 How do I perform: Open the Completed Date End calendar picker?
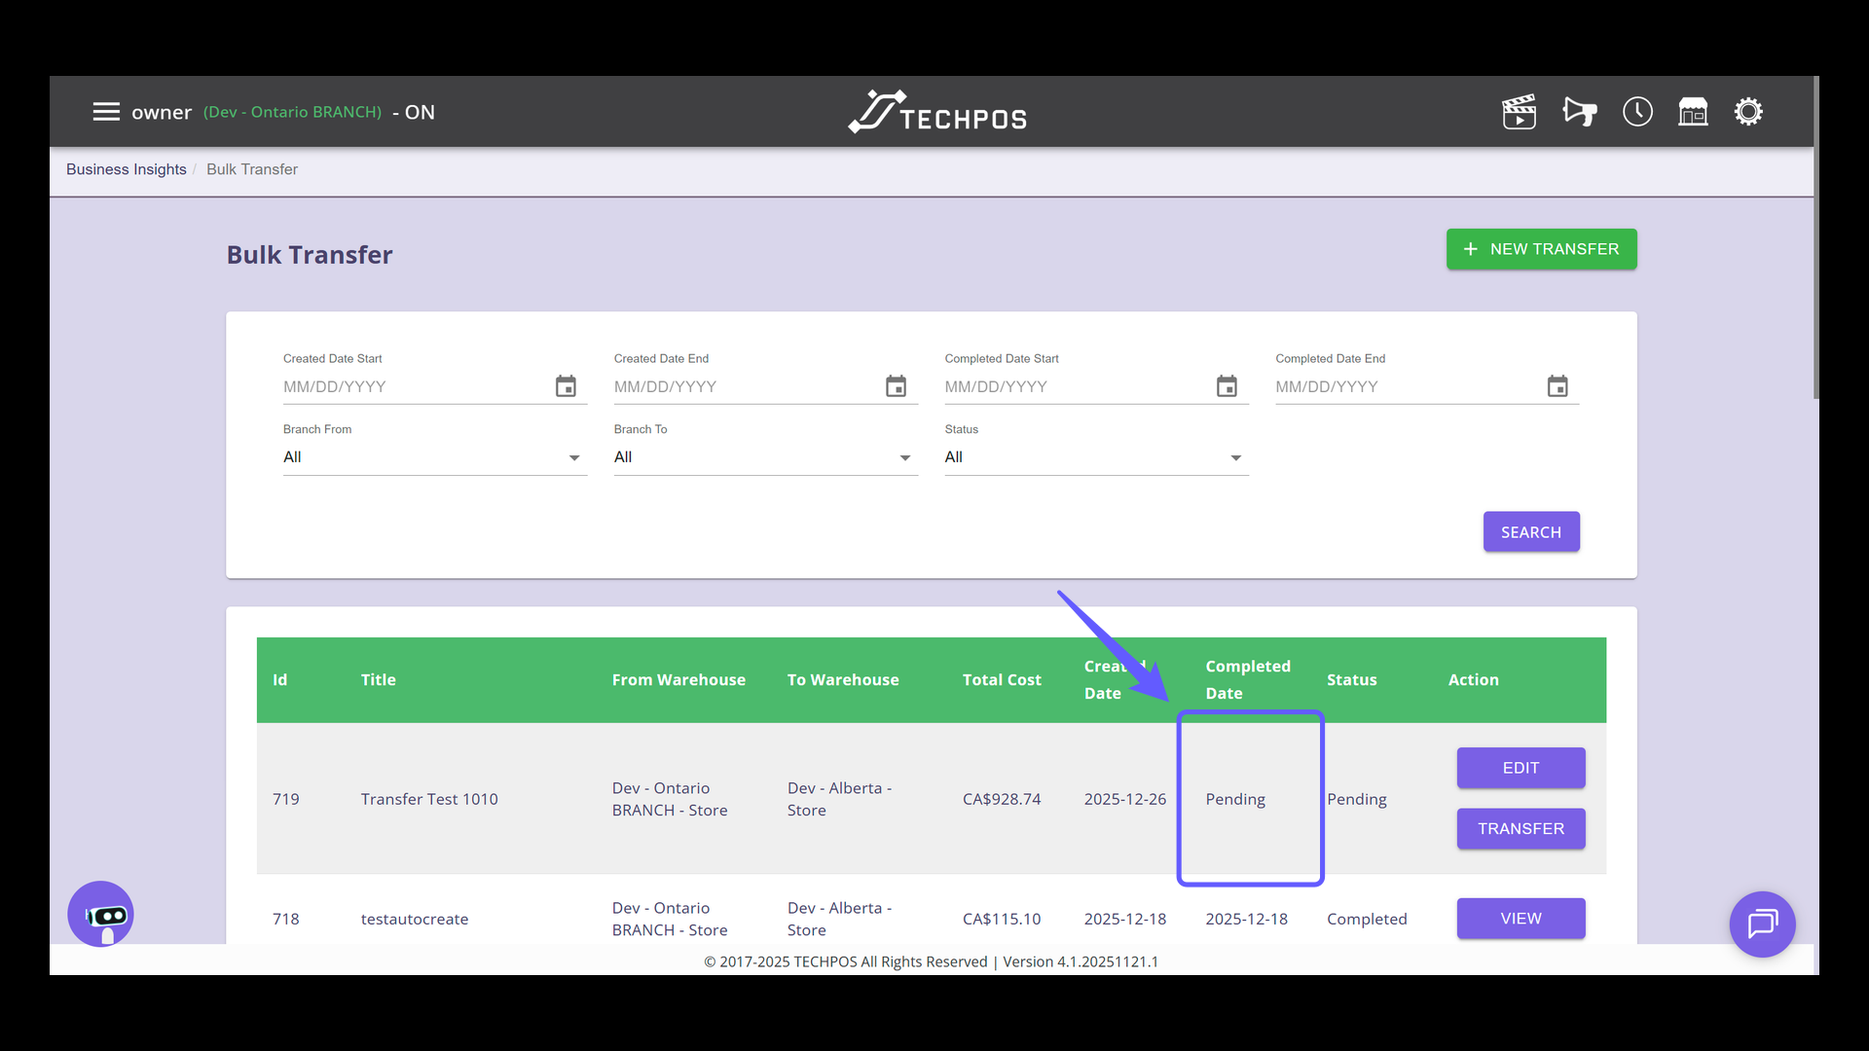[x=1557, y=385]
